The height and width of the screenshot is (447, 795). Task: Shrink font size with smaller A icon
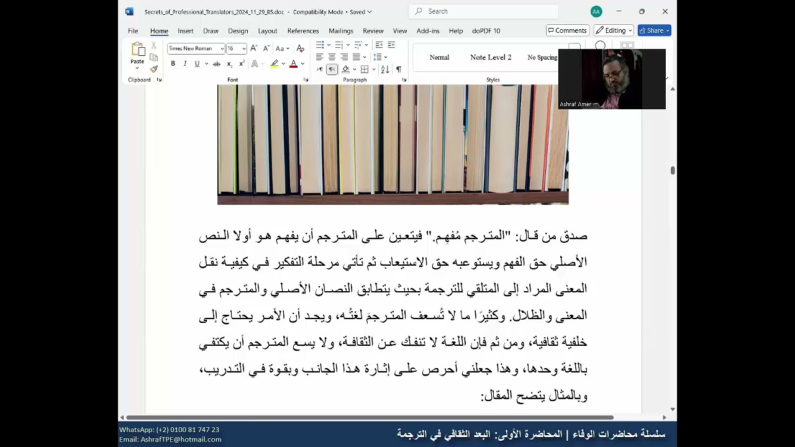(x=266, y=48)
